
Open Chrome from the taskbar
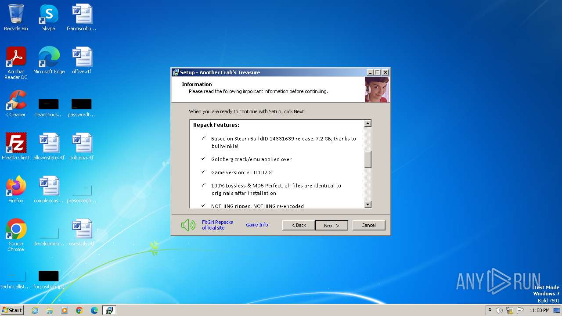click(79, 310)
